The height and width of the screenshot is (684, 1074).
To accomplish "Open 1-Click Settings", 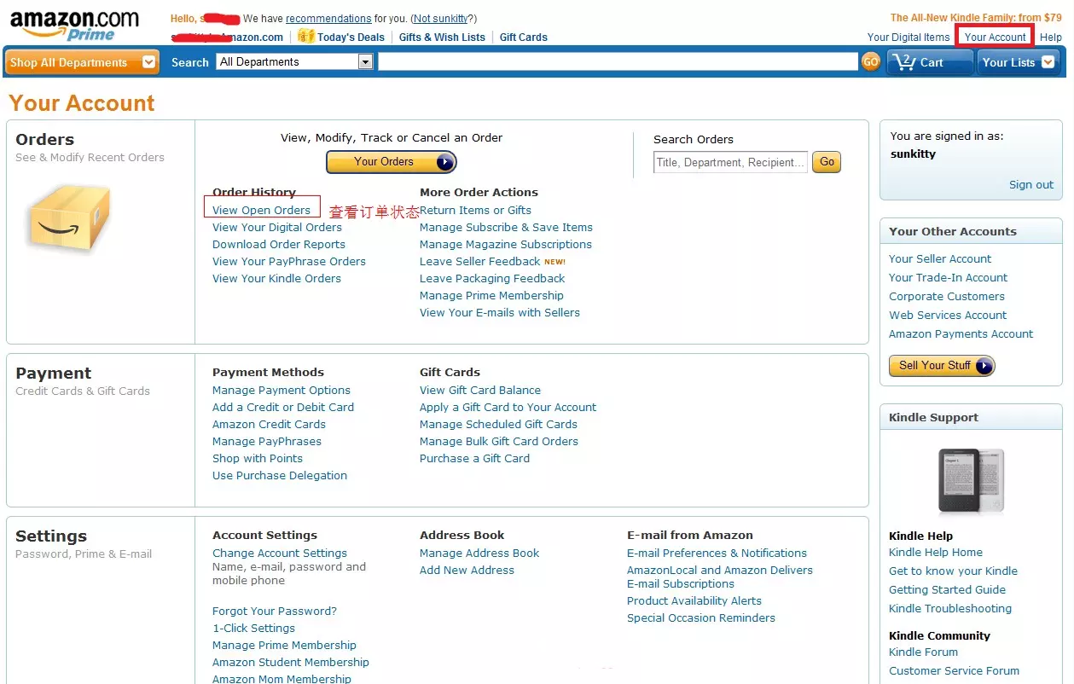I will (x=253, y=628).
